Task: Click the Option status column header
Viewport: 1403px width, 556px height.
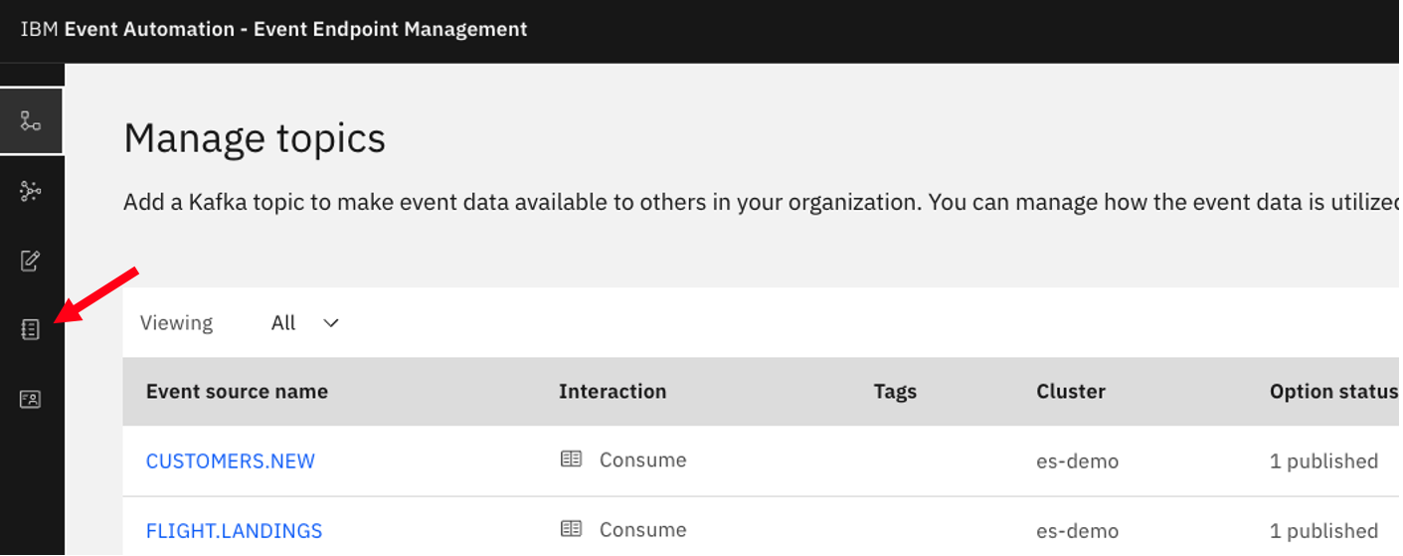Action: (1333, 392)
